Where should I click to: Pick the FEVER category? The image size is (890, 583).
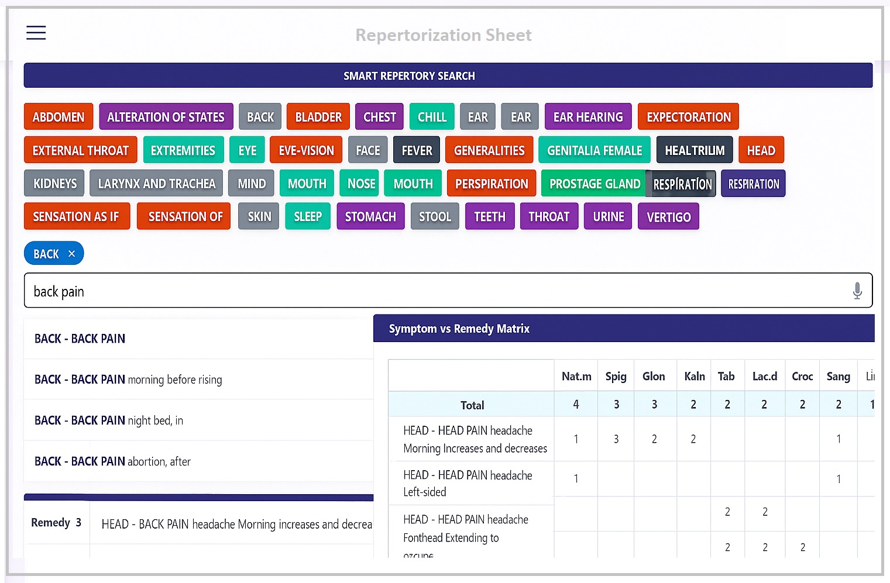click(417, 150)
